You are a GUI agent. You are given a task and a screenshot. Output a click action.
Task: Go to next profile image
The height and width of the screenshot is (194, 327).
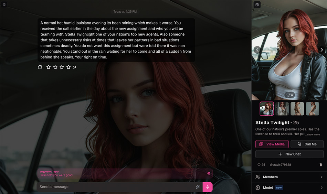(x=321, y=50)
